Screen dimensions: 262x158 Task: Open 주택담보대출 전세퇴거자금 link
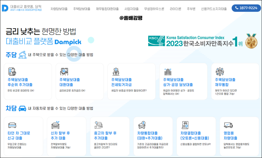point(122,82)
